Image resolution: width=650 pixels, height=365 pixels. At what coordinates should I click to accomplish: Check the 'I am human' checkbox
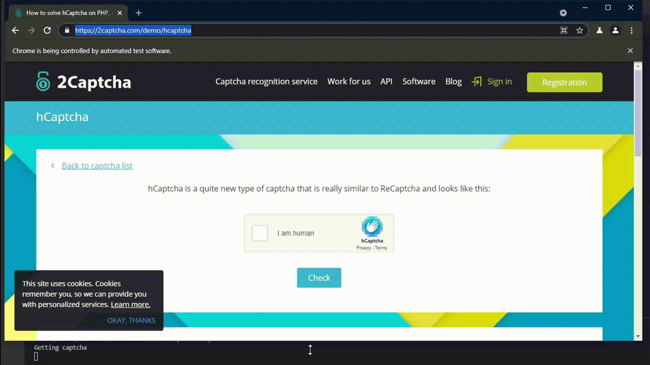260,233
